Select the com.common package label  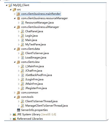coord(30,93)
